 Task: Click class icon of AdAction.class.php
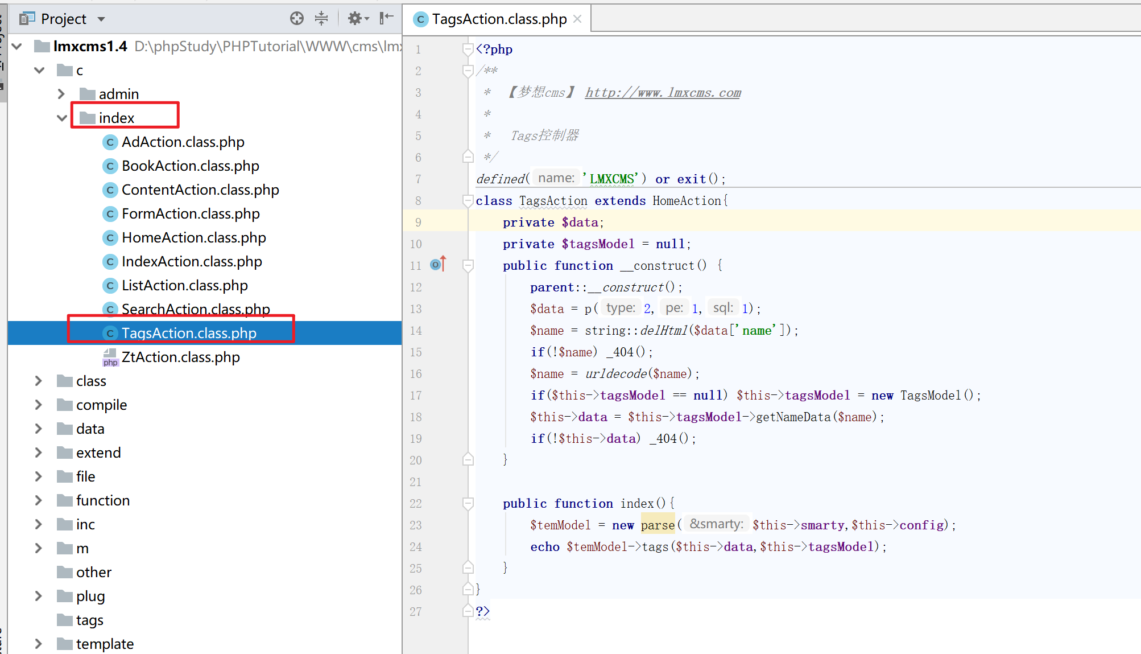(110, 142)
